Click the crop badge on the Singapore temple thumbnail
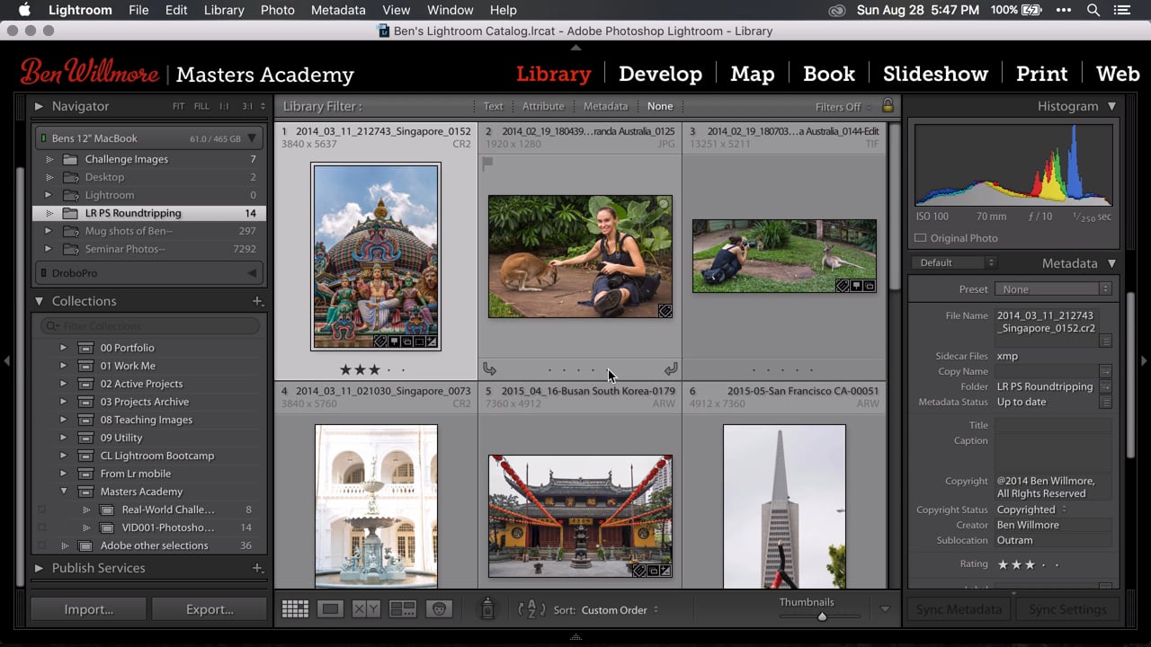This screenshot has height=647, width=1151. [419, 341]
